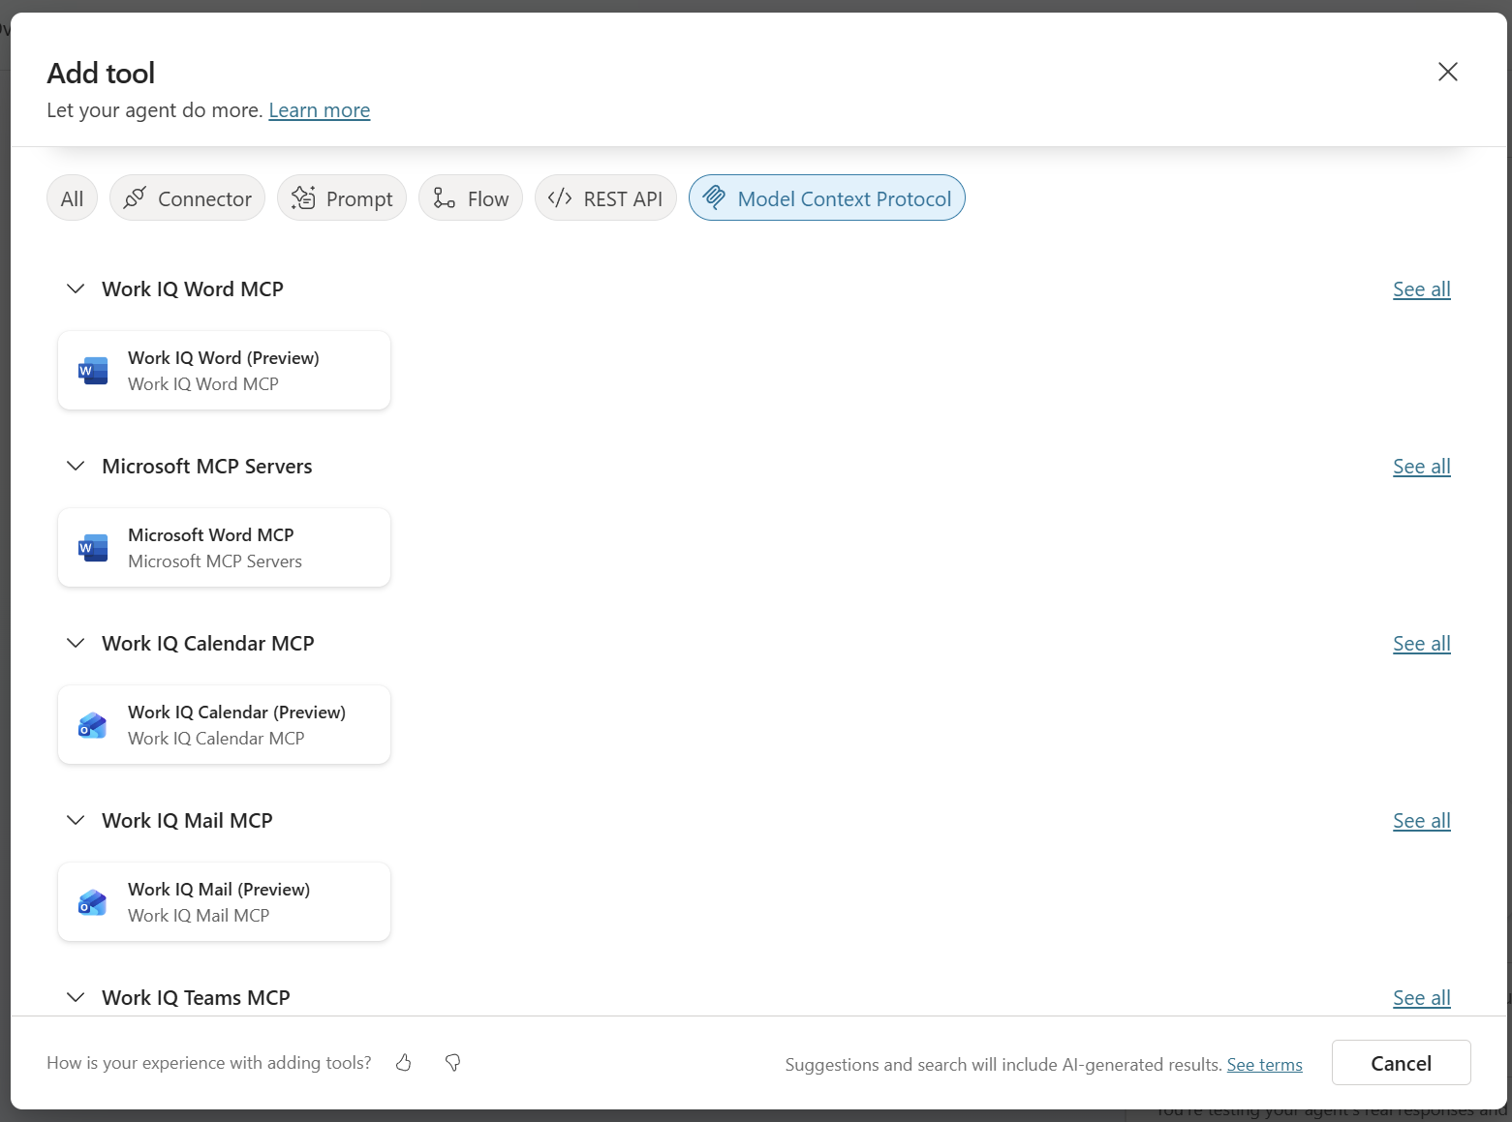
Task: Collapse the Work IQ Mail MCP section
Action: (x=76, y=820)
